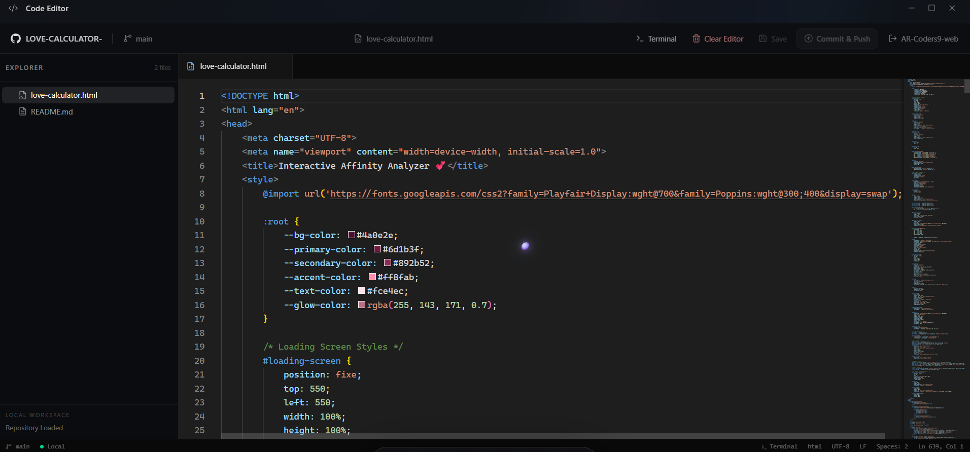Click the main branch icon in header
The width and height of the screenshot is (970, 452).
coord(128,39)
